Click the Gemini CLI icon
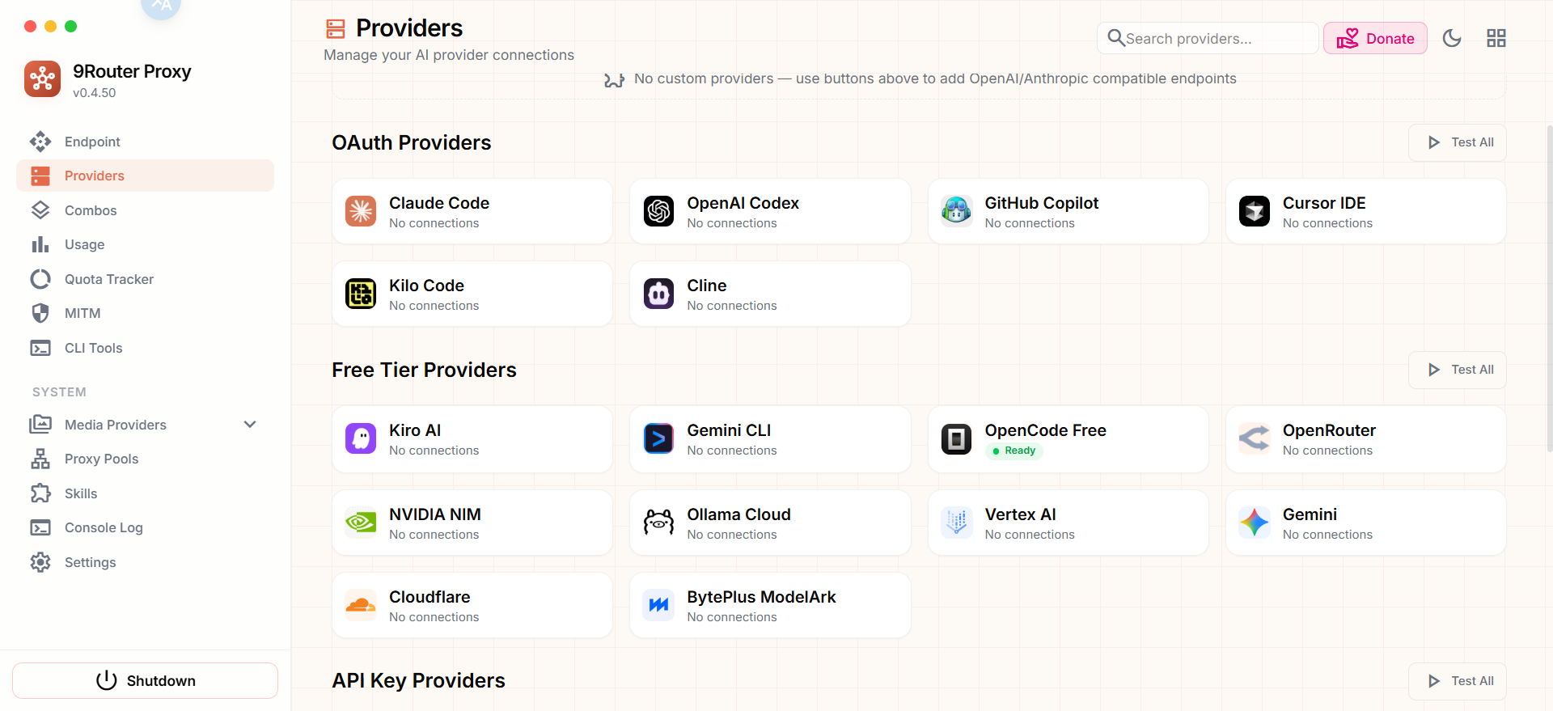 tap(658, 438)
